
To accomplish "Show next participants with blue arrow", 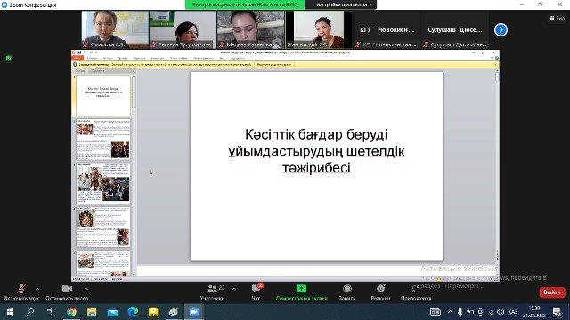I will click(501, 29).
